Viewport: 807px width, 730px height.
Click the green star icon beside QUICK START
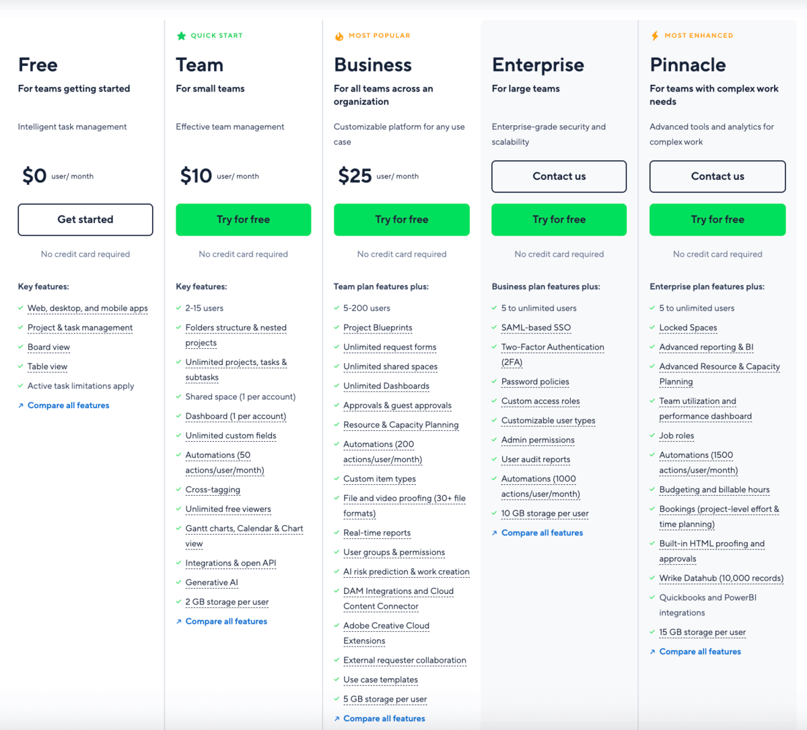point(180,35)
